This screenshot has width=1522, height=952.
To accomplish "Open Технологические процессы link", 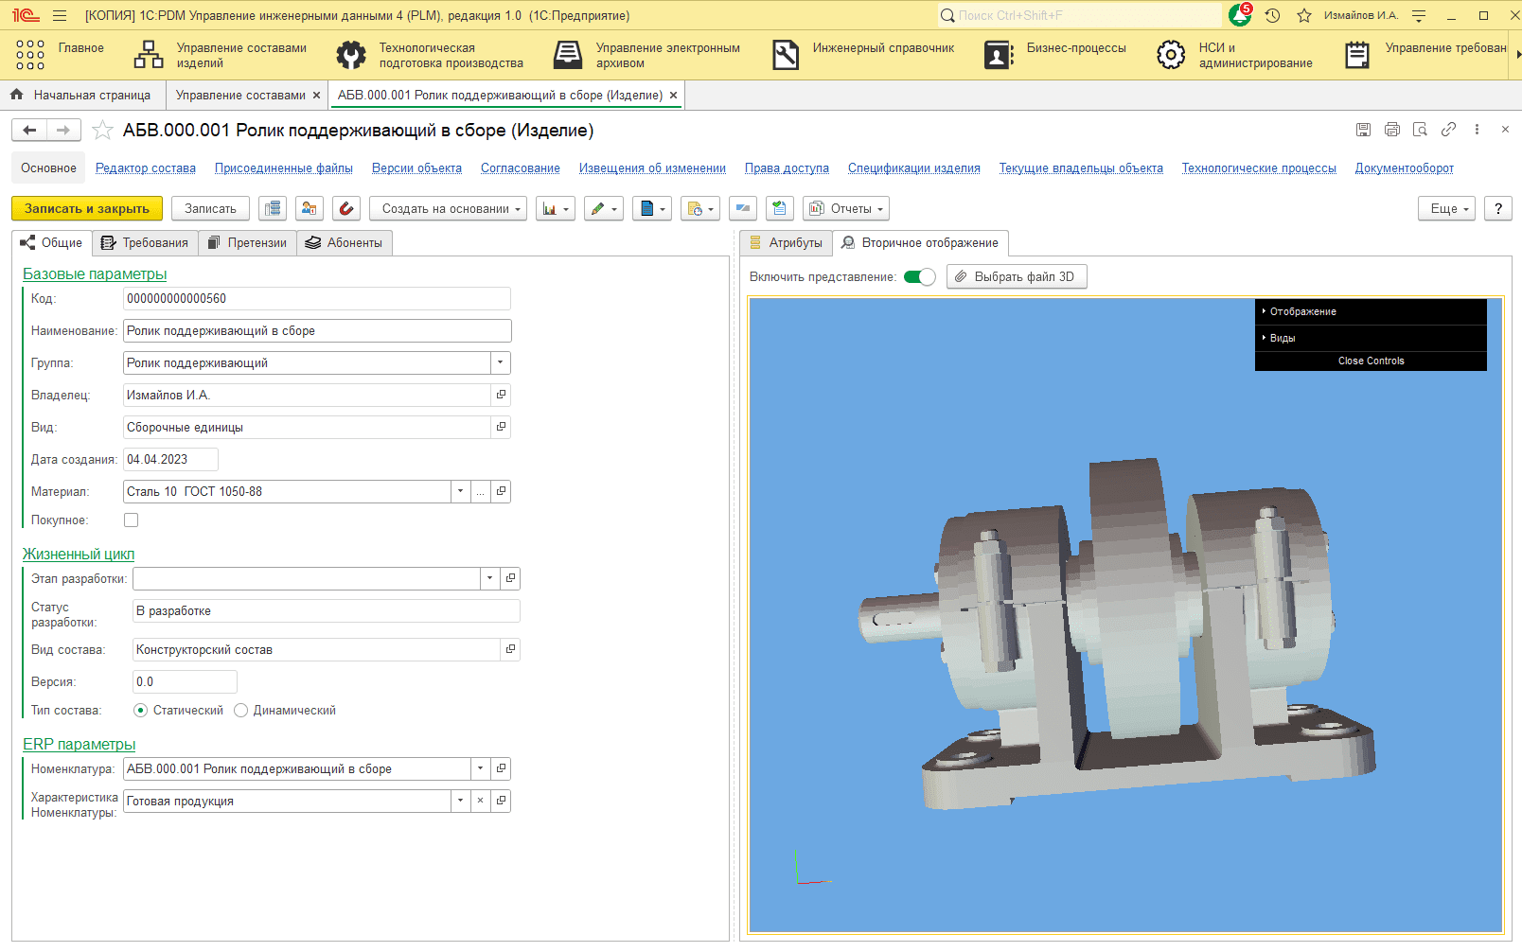I will tap(1259, 167).
